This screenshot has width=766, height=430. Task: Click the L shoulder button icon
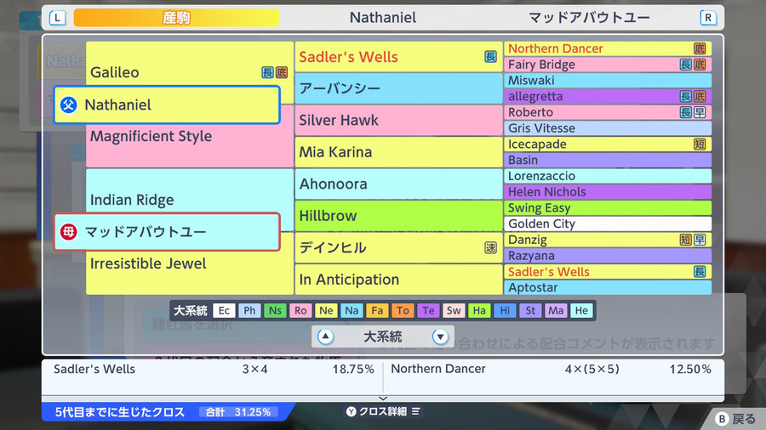click(x=57, y=18)
